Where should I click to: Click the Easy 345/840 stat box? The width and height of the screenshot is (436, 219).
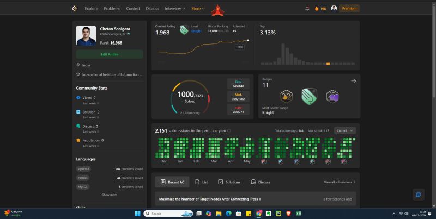point(238,84)
